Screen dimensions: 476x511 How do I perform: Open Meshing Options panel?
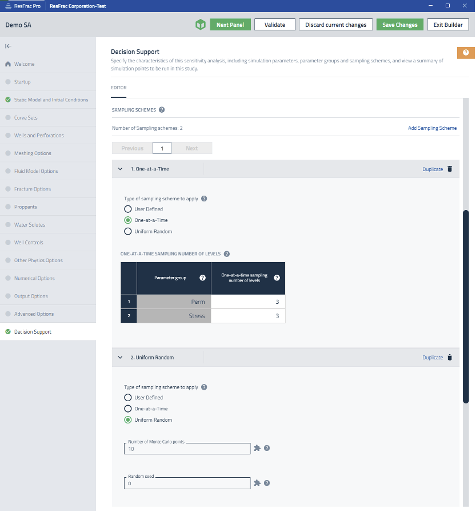point(48,153)
